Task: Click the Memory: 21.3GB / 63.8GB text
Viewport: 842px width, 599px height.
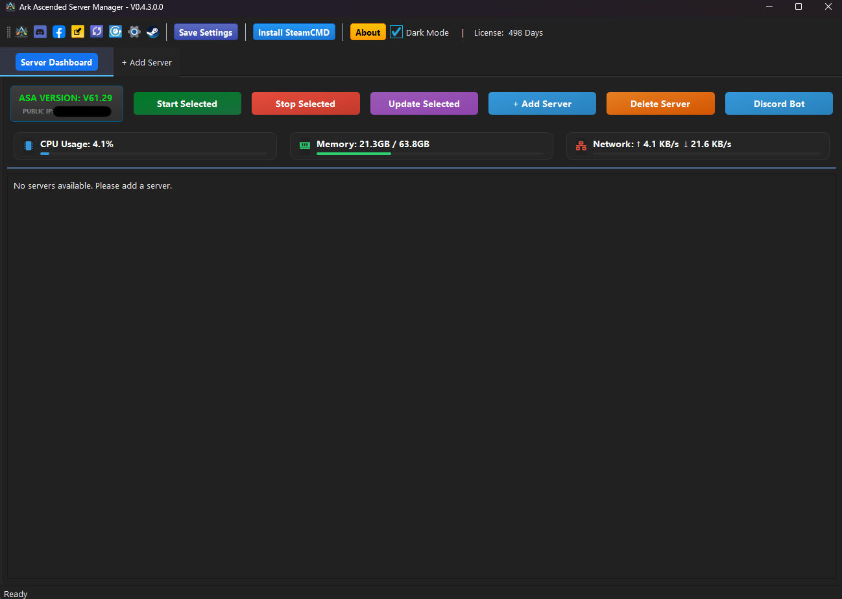Action: tap(373, 144)
